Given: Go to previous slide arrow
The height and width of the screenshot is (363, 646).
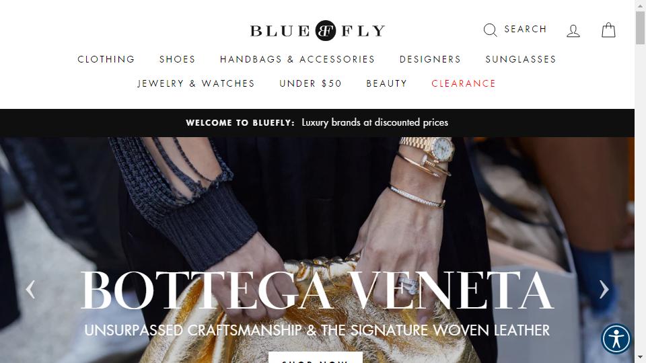Looking at the screenshot, I should [x=30, y=289].
